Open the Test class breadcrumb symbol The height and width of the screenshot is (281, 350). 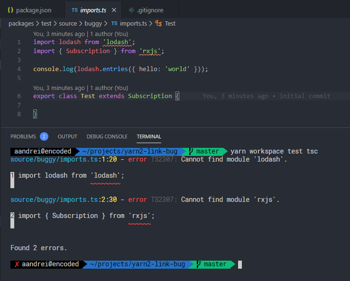pos(170,23)
